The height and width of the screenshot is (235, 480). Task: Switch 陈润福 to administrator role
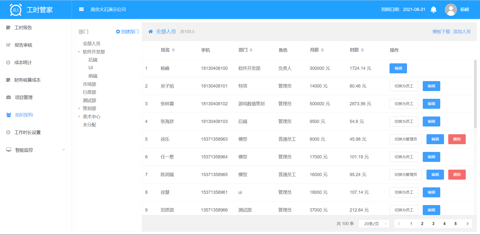pyautogui.click(x=405, y=175)
